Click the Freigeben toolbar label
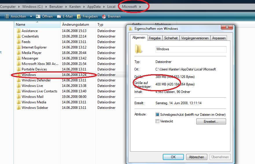 [x=90, y=16]
